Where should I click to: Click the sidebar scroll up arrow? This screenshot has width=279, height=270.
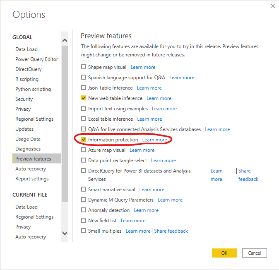pos(65,41)
